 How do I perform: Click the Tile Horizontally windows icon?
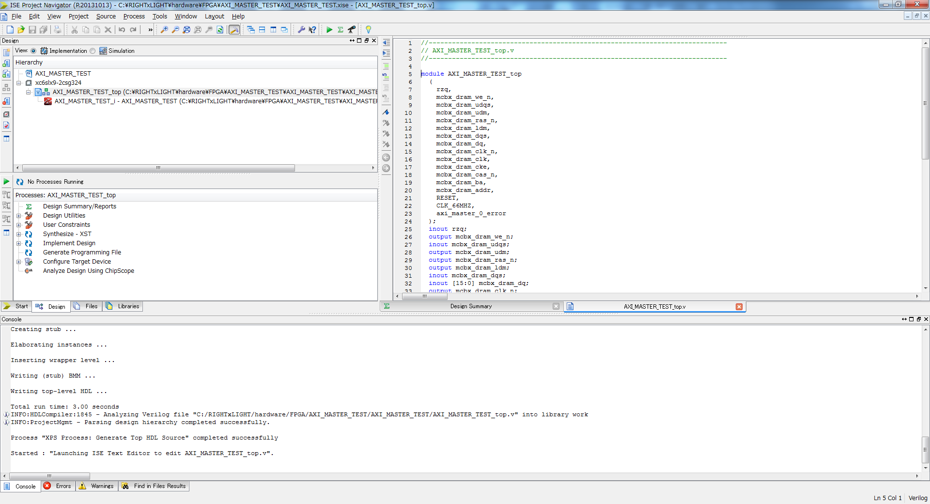[x=262, y=30]
